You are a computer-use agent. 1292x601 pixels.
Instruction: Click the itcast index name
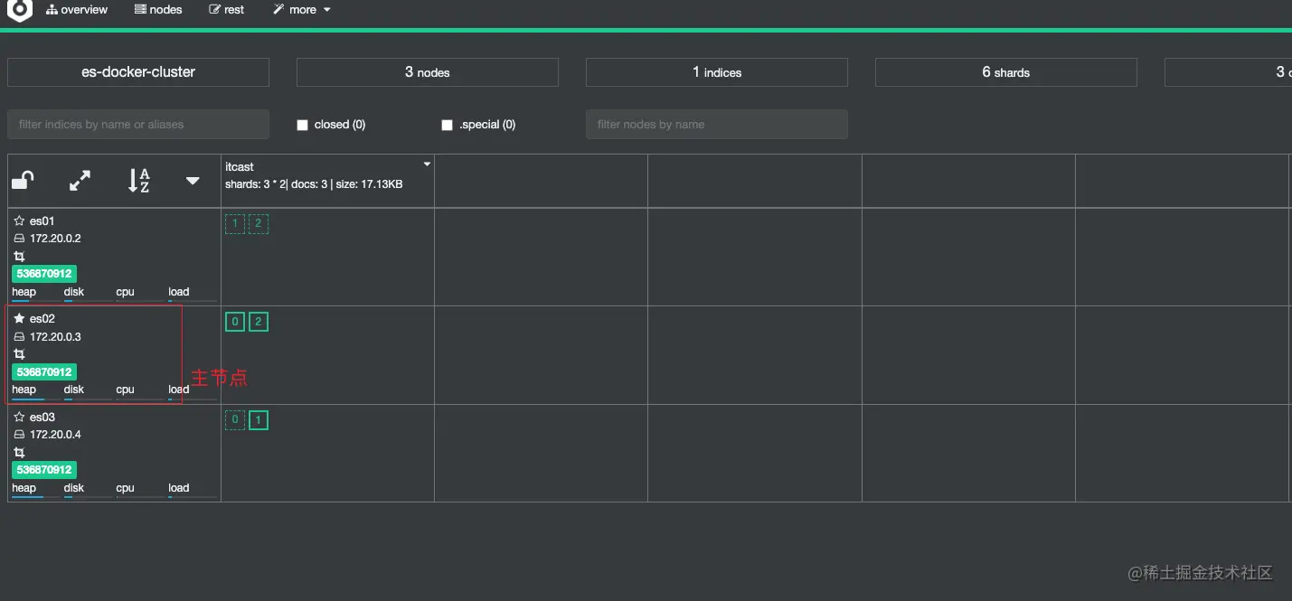[240, 167]
